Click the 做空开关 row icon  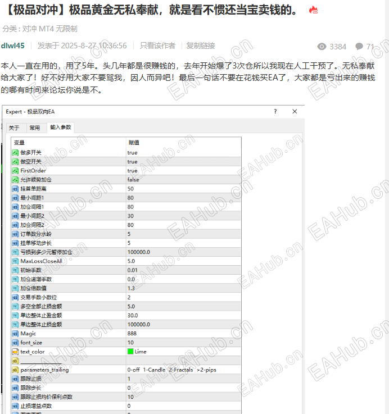[x=15, y=162]
